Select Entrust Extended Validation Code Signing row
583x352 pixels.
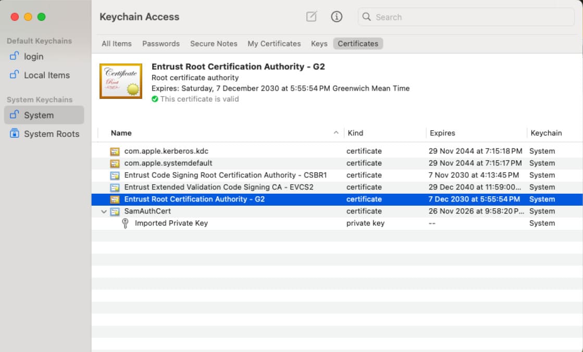(x=218, y=187)
